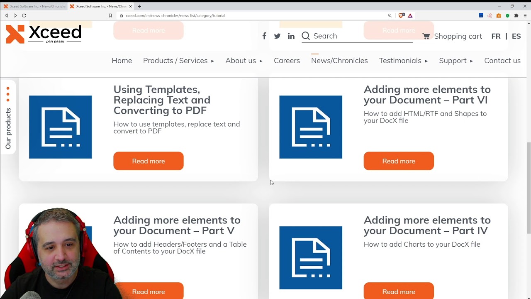Click the zoom magnifier icon in address bar
This screenshot has height=299, width=531.
(390, 15)
